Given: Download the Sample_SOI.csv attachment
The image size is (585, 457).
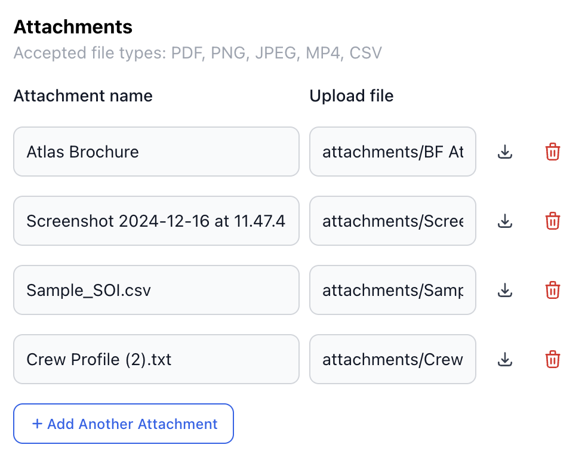Looking at the screenshot, I should pos(505,291).
